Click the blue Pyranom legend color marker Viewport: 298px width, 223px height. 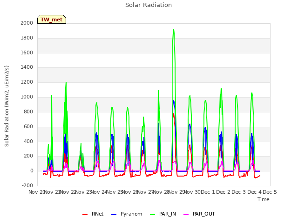(x=114, y=215)
